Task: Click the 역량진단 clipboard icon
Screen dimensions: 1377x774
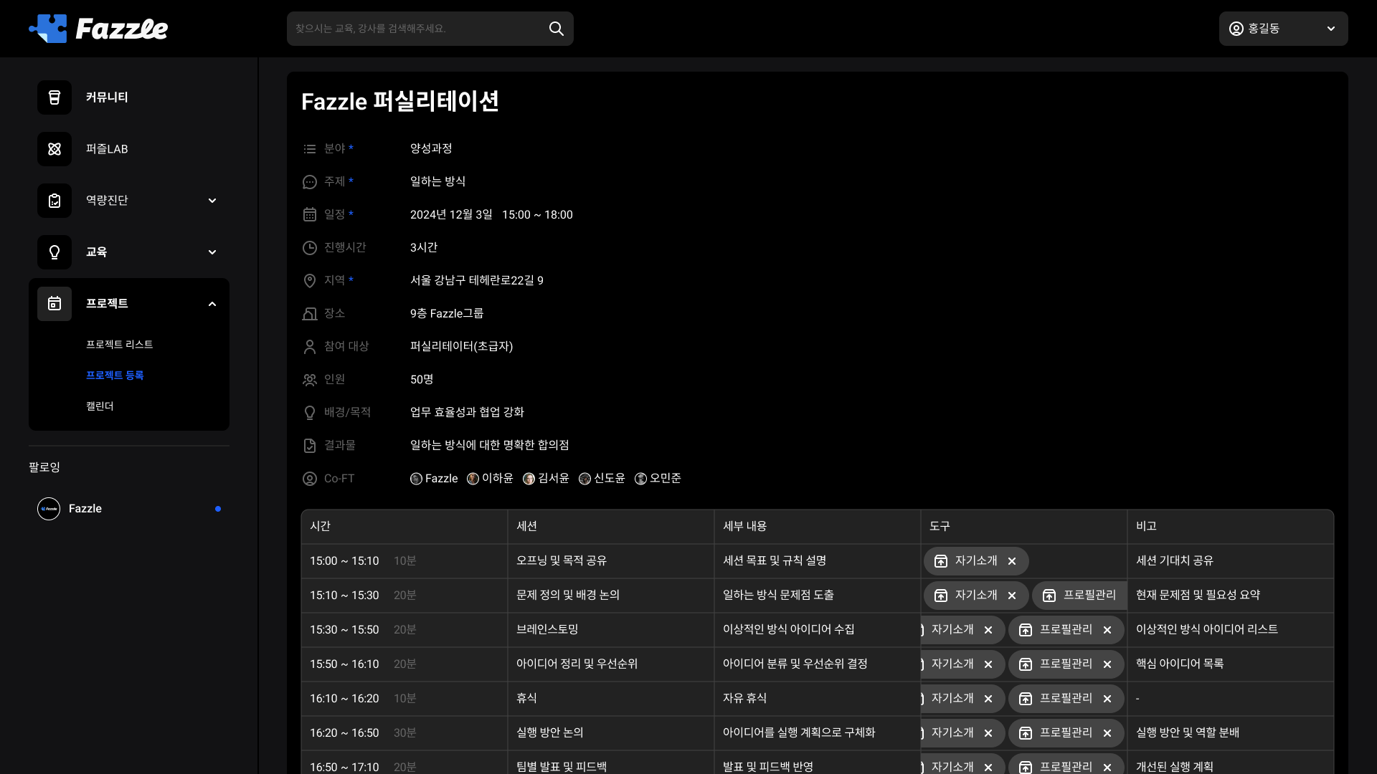Action: pyautogui.click(x=55, y=201)
